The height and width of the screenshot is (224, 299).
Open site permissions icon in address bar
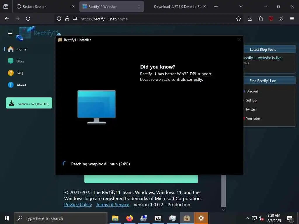75,19
